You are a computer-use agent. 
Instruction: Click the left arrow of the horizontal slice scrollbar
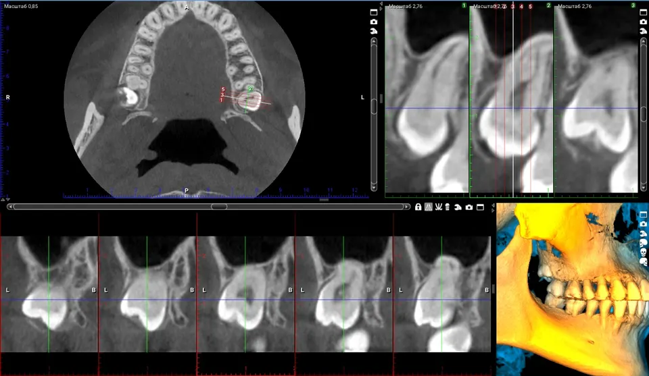pos(10,207)
